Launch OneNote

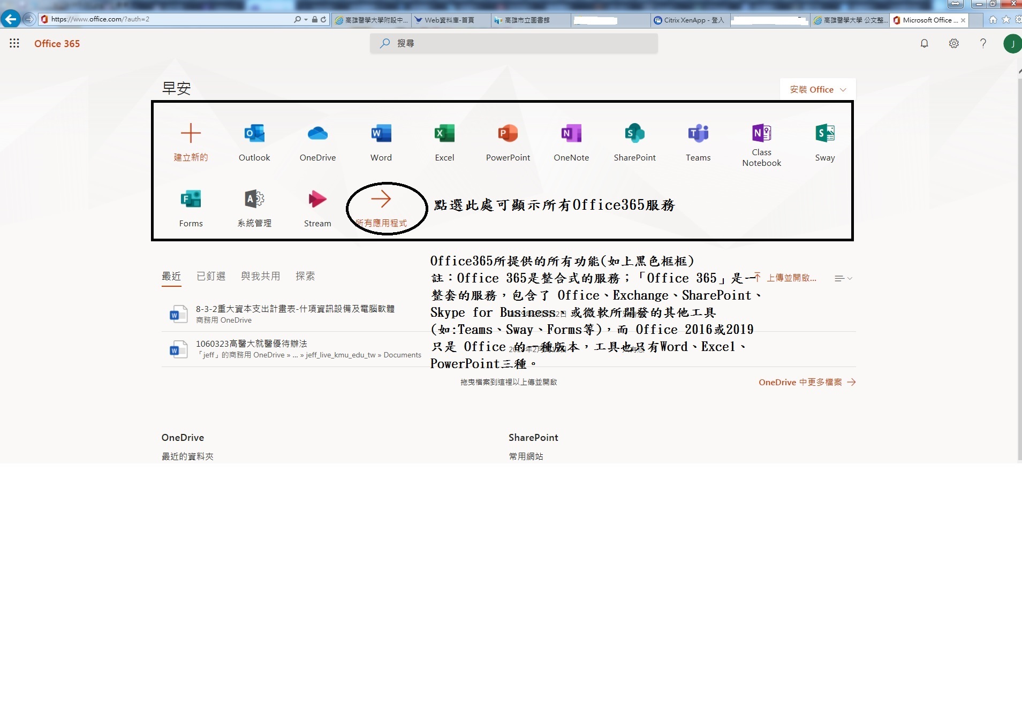point(571,142)
